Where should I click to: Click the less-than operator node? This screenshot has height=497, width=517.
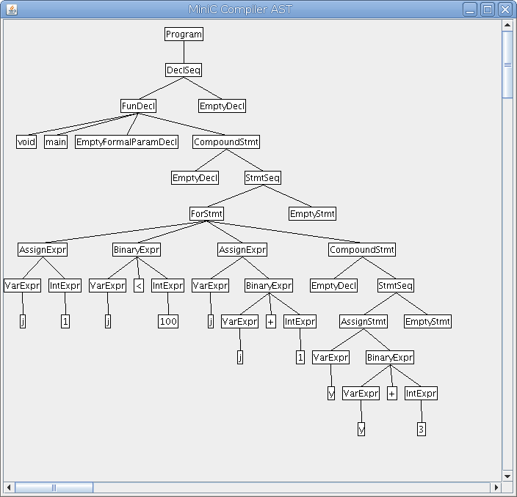(139, 286)
